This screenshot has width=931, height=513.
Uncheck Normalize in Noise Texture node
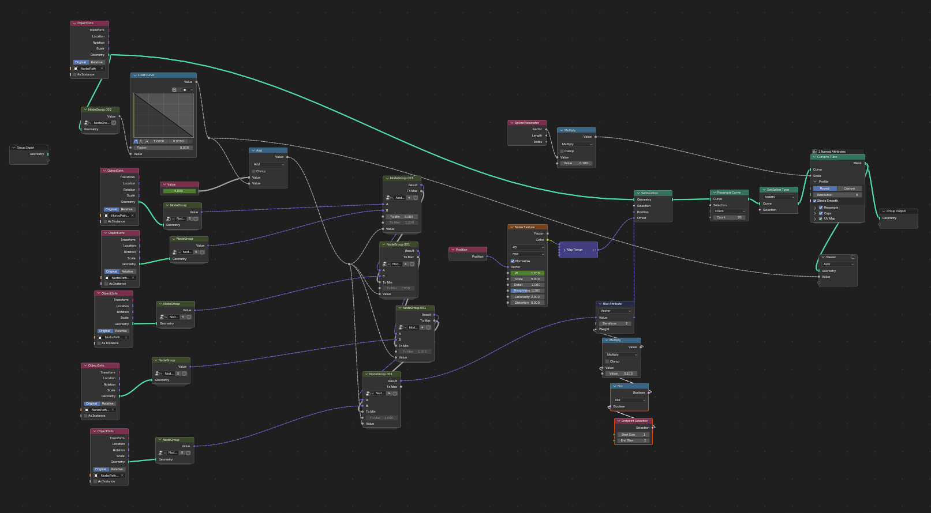click(x=513, y=261)
